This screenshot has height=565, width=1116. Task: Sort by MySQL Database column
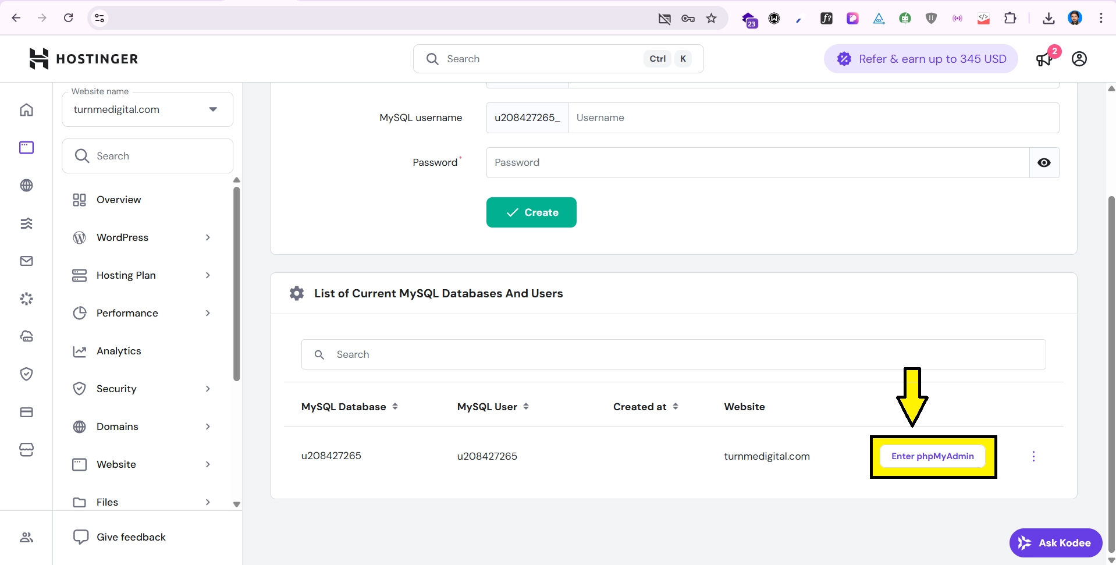395,407
